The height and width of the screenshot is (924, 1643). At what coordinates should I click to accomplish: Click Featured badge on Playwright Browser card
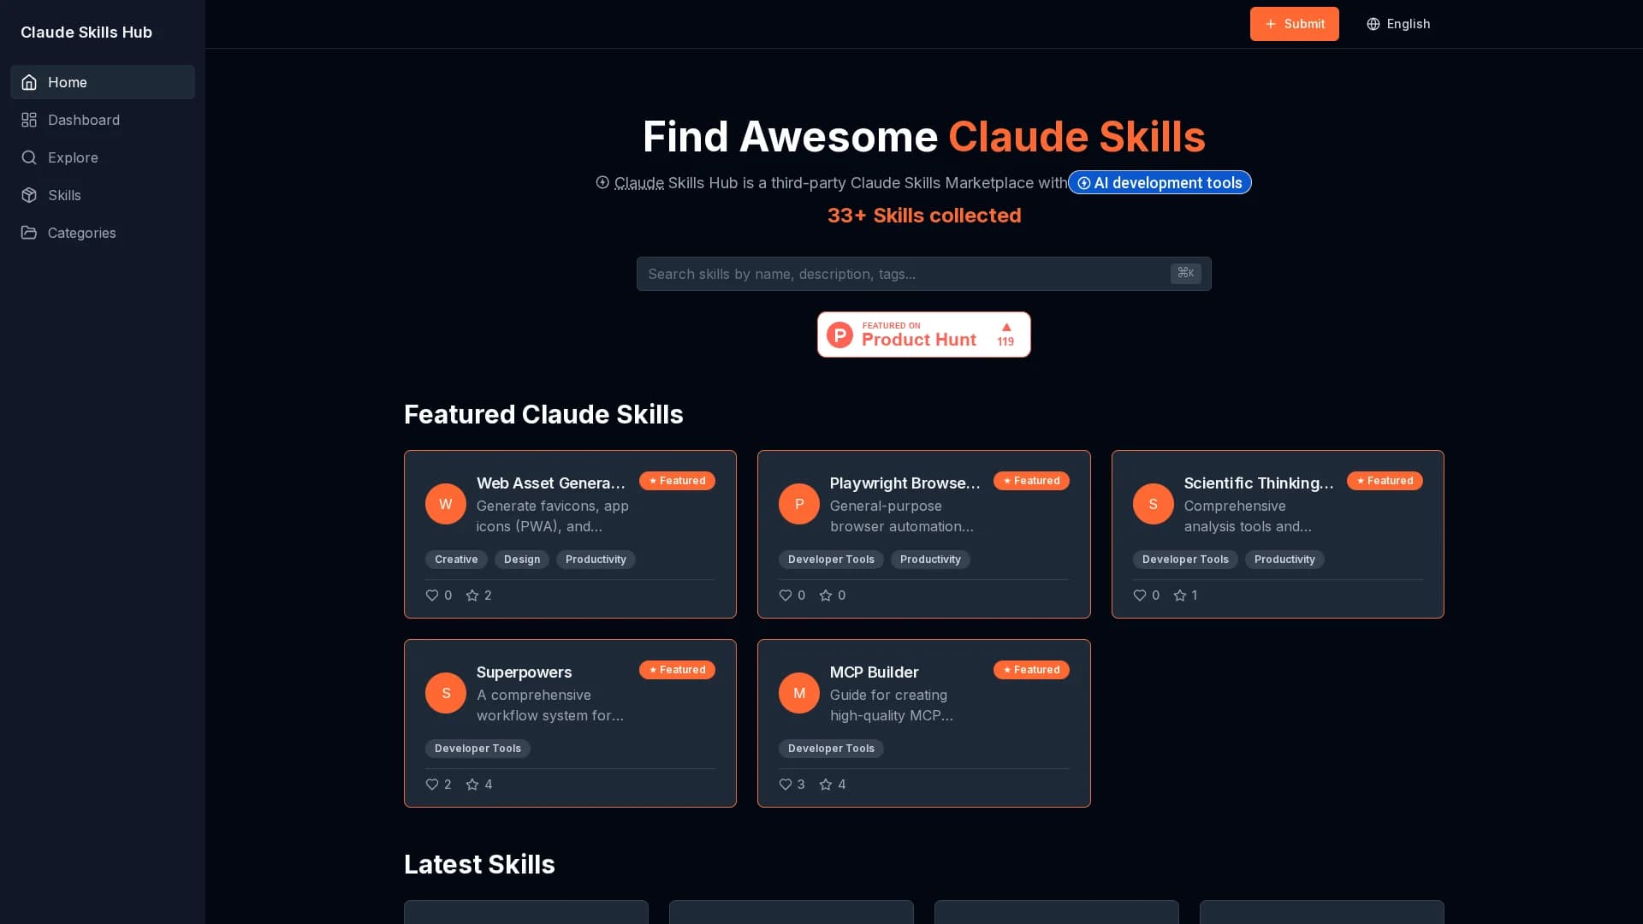[1031, 481]
